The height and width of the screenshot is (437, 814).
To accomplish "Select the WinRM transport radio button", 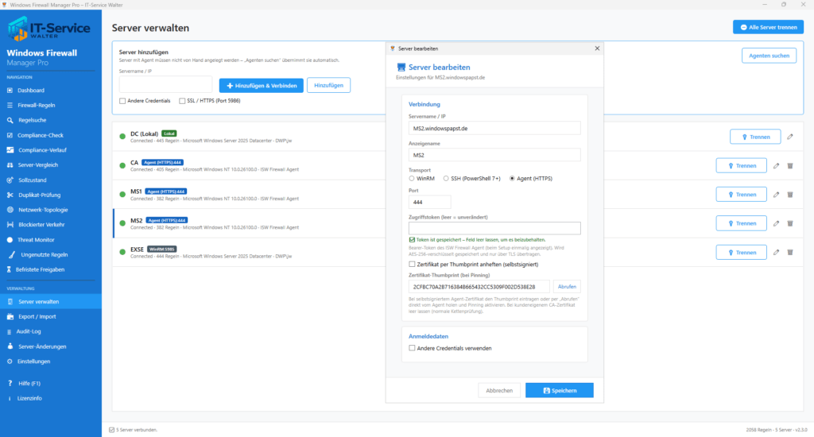I will click(x=412, y=179).
